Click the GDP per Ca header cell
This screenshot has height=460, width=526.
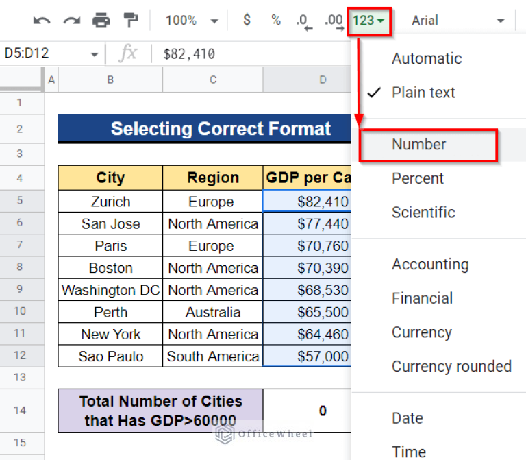[x=307, y=178]
